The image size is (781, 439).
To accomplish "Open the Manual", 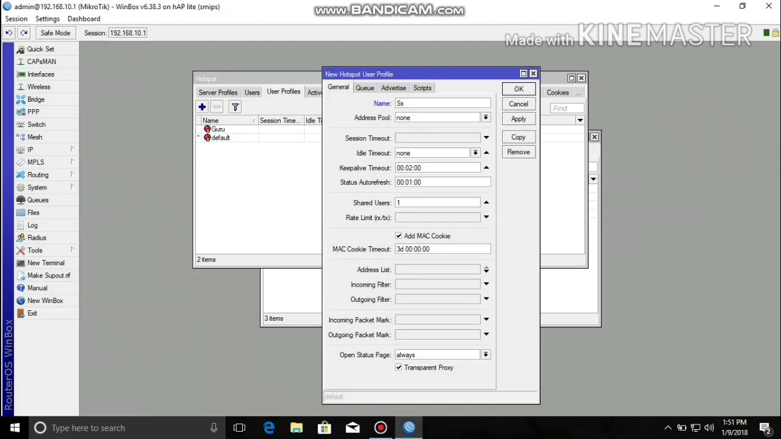I will pos(37,288).
